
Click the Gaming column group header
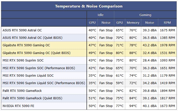click(x=145, y=15)
